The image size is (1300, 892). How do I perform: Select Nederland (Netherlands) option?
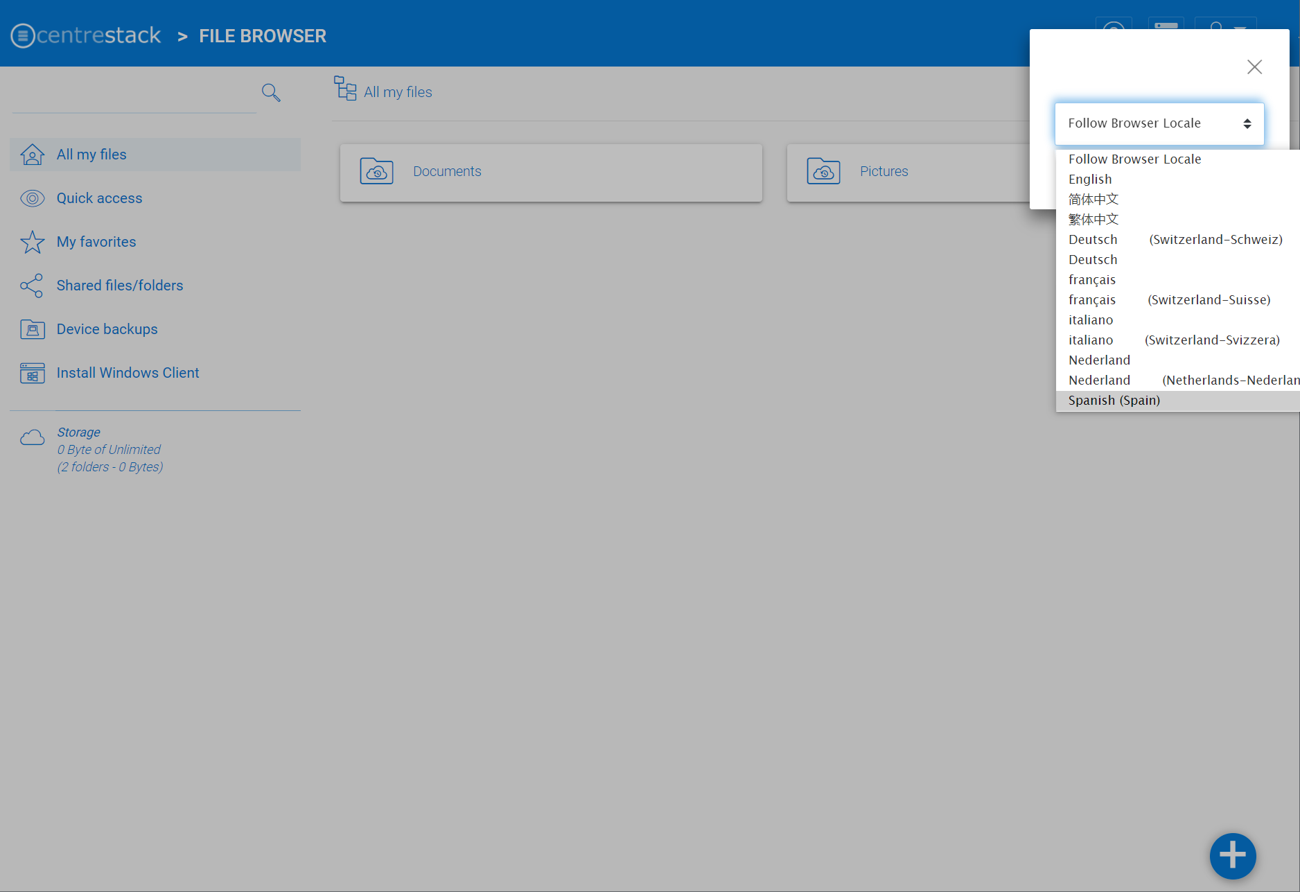[x=1178, y=381]
